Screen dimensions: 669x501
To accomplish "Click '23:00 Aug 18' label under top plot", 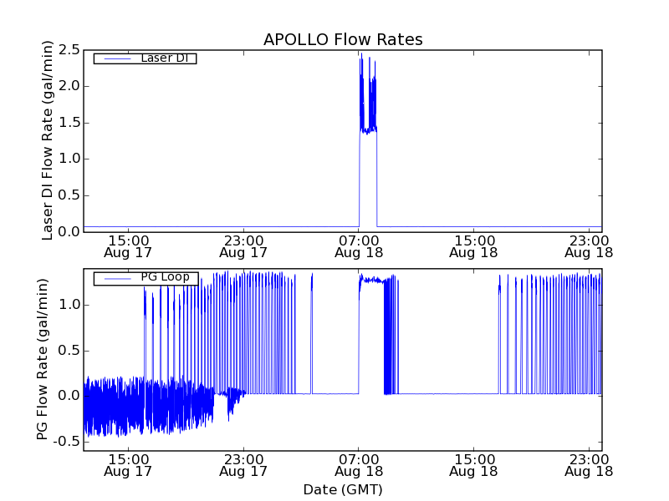I will click(x=589, y=246).
